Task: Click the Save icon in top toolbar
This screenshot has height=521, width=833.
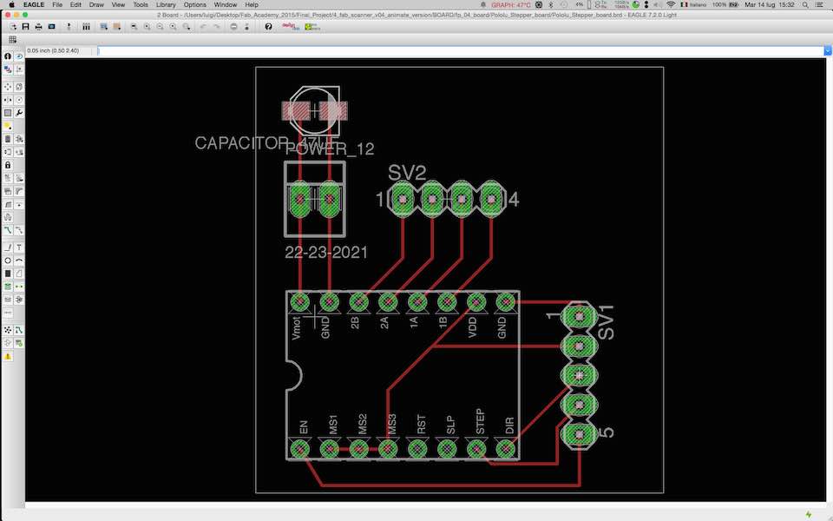Action: point(25,27)
